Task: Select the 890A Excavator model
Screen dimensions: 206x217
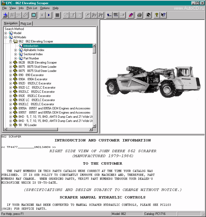Action: coord(33,79)
